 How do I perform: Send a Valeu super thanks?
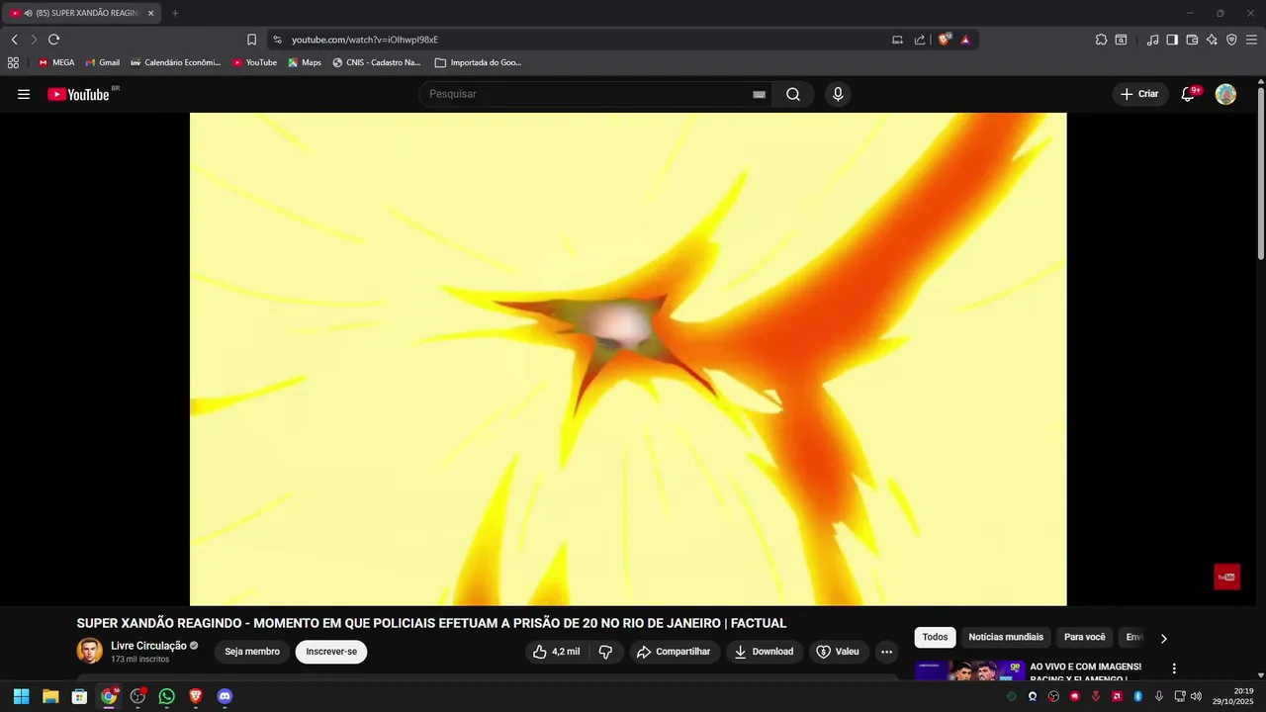pyautogui.click(x=838, y=652)
